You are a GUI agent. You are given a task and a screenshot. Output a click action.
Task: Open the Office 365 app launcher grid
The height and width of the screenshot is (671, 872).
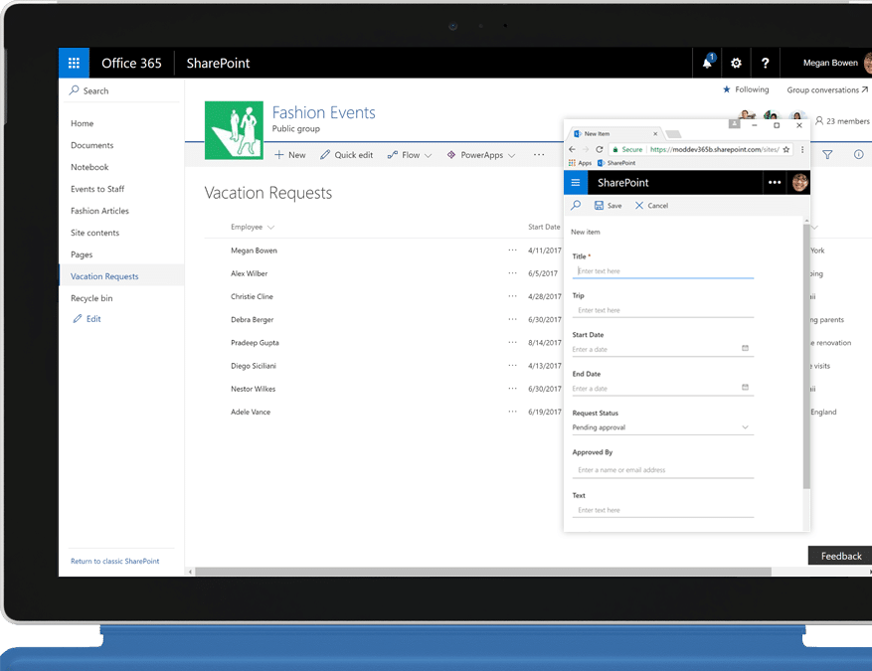pyautogui.click(x=74, y=63)
